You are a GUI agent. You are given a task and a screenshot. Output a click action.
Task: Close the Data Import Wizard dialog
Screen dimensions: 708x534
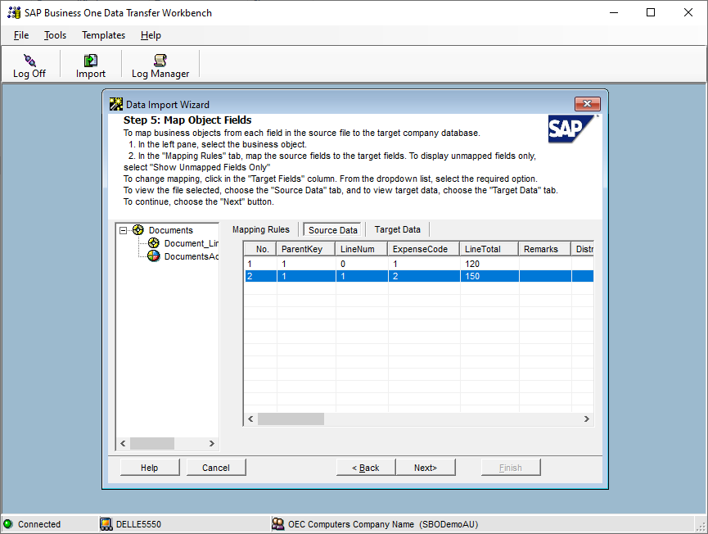[587, 104]
